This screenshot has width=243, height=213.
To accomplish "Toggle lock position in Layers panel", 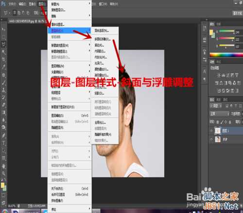I will (x=226, y=122).
